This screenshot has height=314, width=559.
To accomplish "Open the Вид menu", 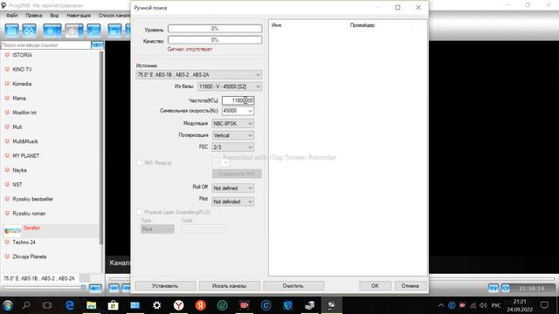I will click(54, 16).
